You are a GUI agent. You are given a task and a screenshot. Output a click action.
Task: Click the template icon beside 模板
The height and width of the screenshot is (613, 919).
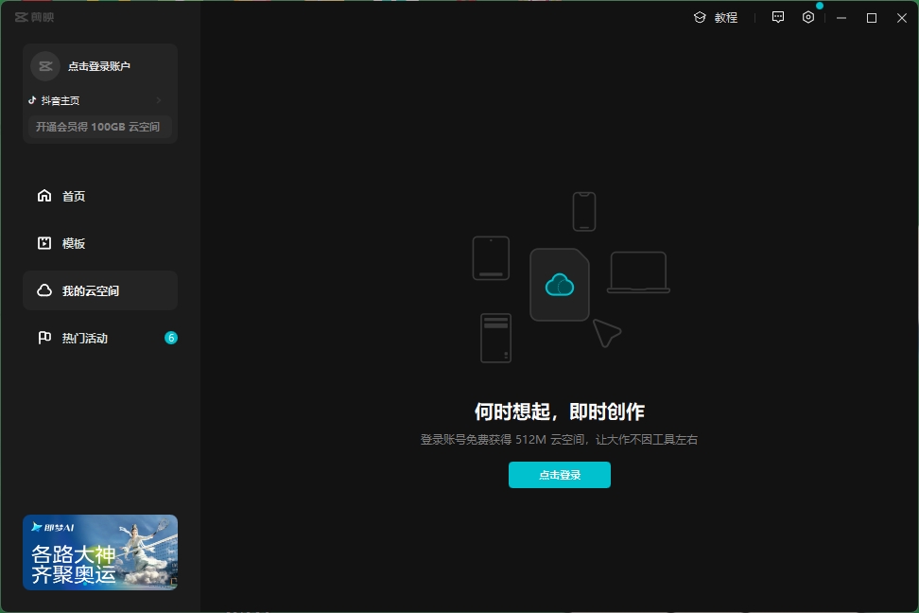(44, 243)
